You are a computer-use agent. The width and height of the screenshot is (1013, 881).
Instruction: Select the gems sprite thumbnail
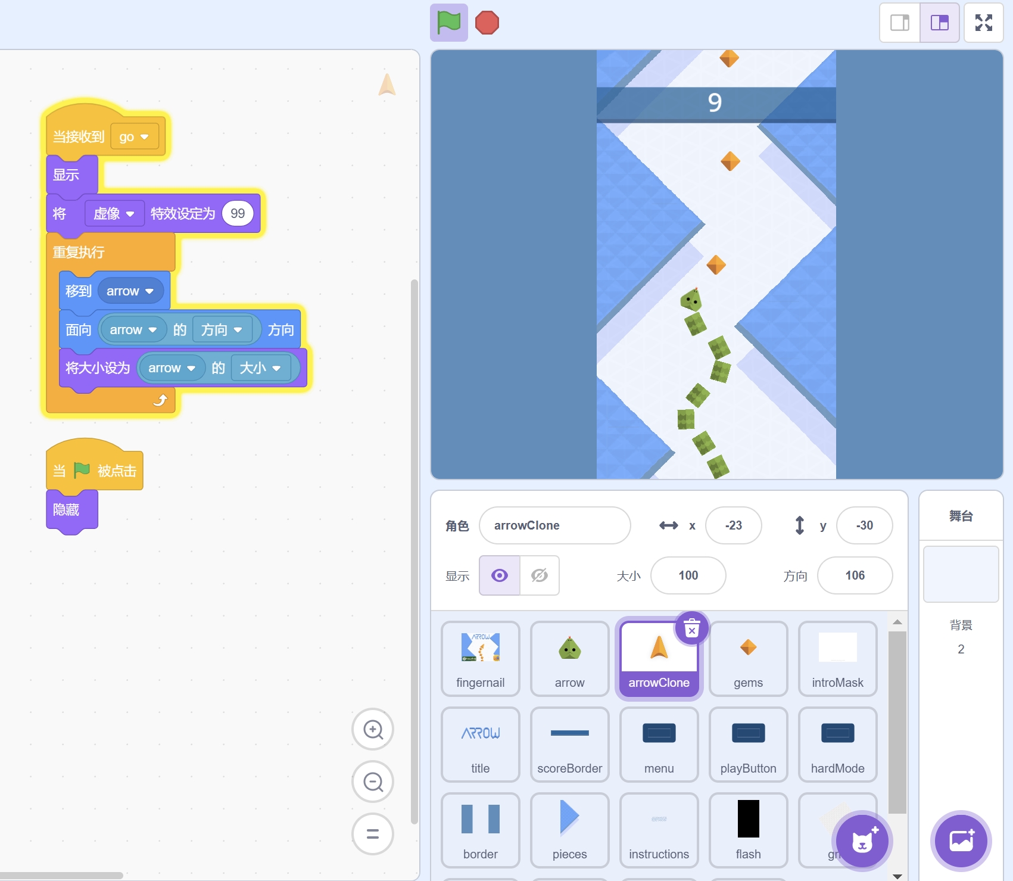(x=748, y=658)
